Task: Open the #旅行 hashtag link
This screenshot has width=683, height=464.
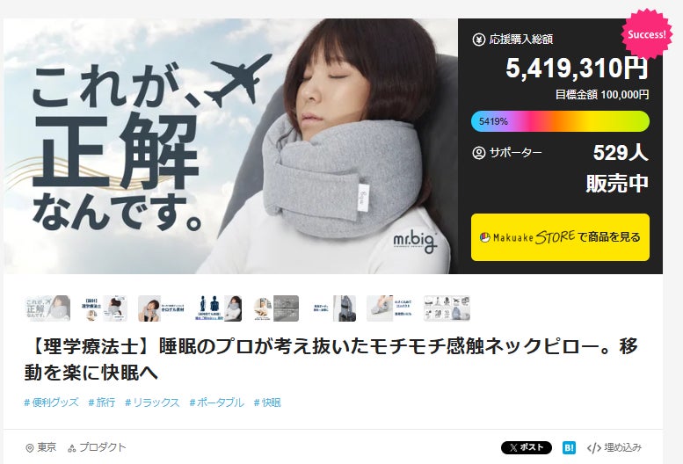Action: (102, 402)
